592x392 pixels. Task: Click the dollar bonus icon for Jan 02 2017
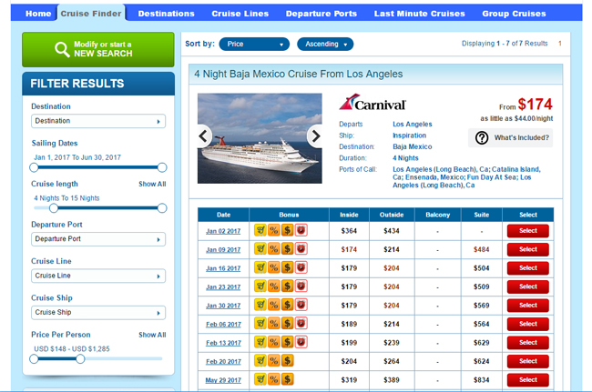coord(287,230)
